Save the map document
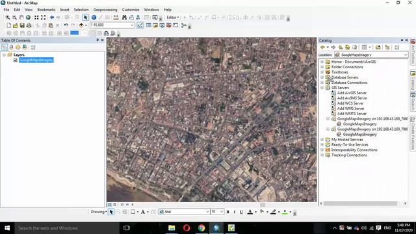 (22, 25)
